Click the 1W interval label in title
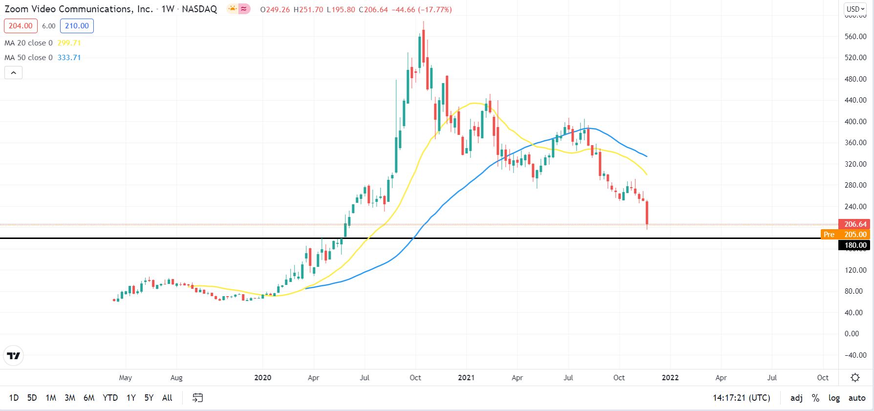 (x=168, y=9)
